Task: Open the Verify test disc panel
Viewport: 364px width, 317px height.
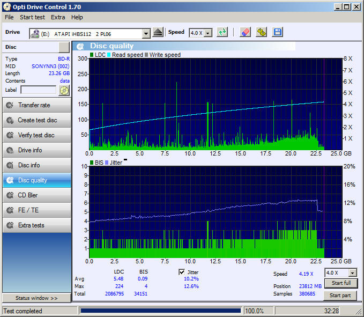Action: (x=37, y=135)
